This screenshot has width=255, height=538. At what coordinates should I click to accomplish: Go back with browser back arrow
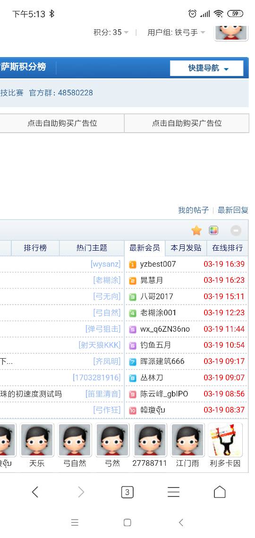(x=35, y=492)
